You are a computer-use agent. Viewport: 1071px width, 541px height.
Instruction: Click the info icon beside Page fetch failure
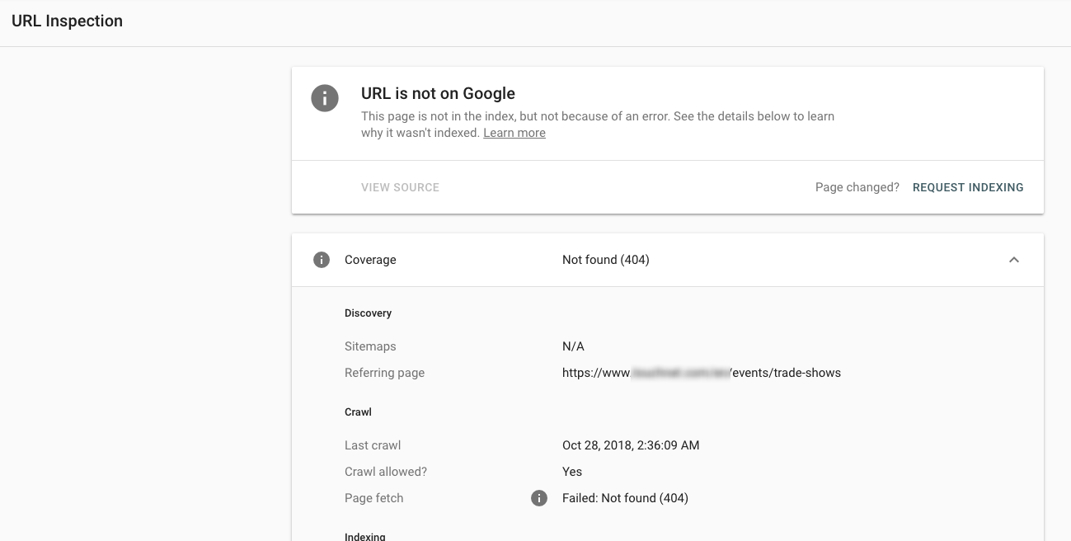[x=539, y=498]
